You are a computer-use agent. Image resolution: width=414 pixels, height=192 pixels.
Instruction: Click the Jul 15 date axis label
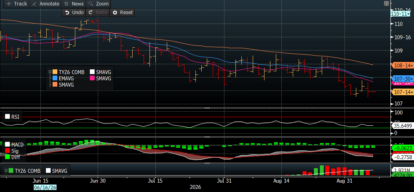[155, 181]
